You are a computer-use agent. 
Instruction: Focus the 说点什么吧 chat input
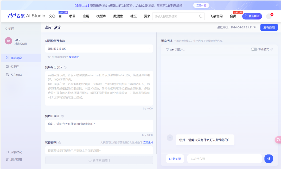click(x=225, y=159)
